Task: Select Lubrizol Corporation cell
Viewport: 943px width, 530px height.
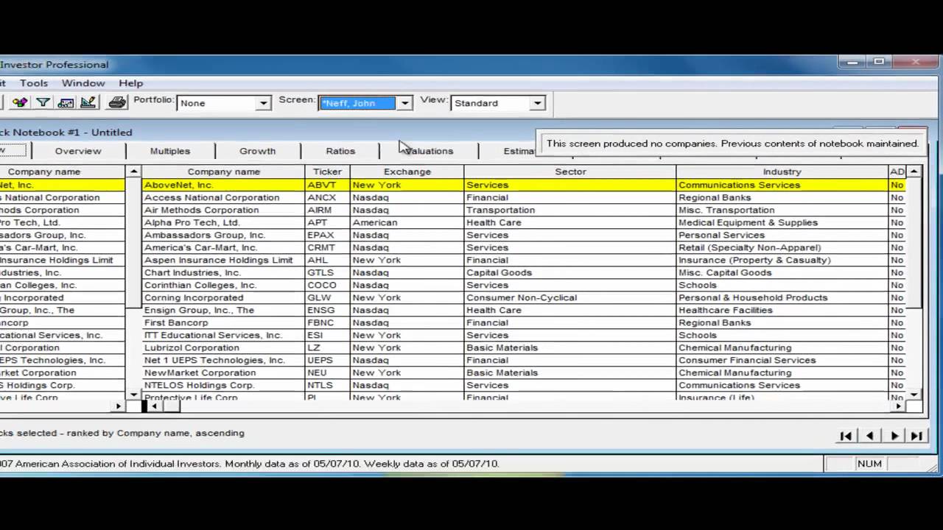Action: (223, 347)
